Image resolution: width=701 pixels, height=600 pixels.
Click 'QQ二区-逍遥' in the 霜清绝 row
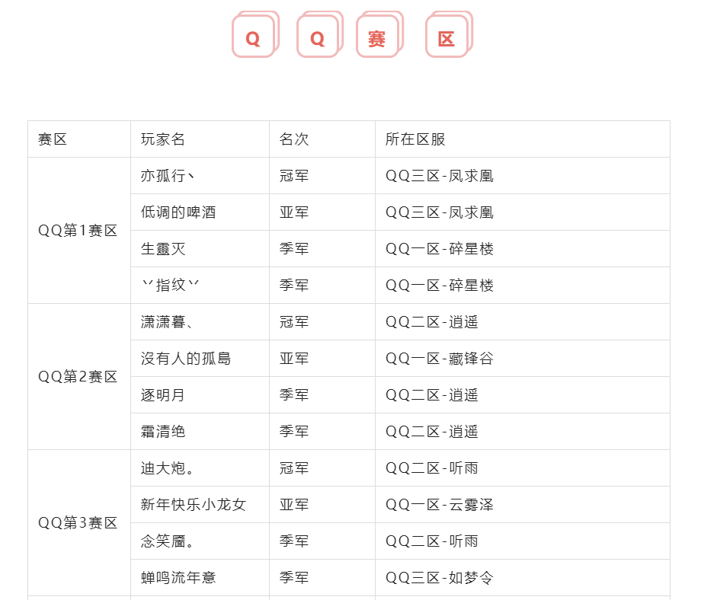click(432, 432)
